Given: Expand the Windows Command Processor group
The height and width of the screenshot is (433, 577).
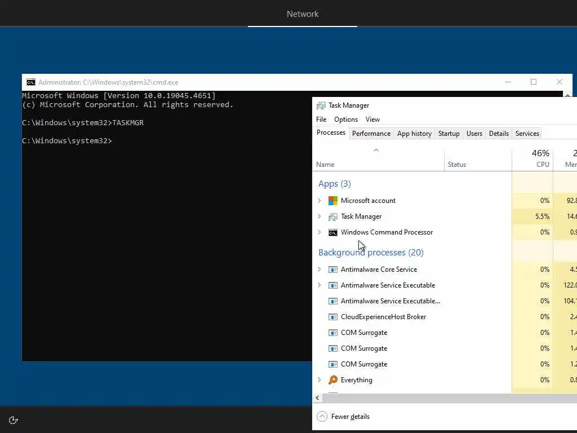Looking at the screenshot, I should click(x=319, y=232).
